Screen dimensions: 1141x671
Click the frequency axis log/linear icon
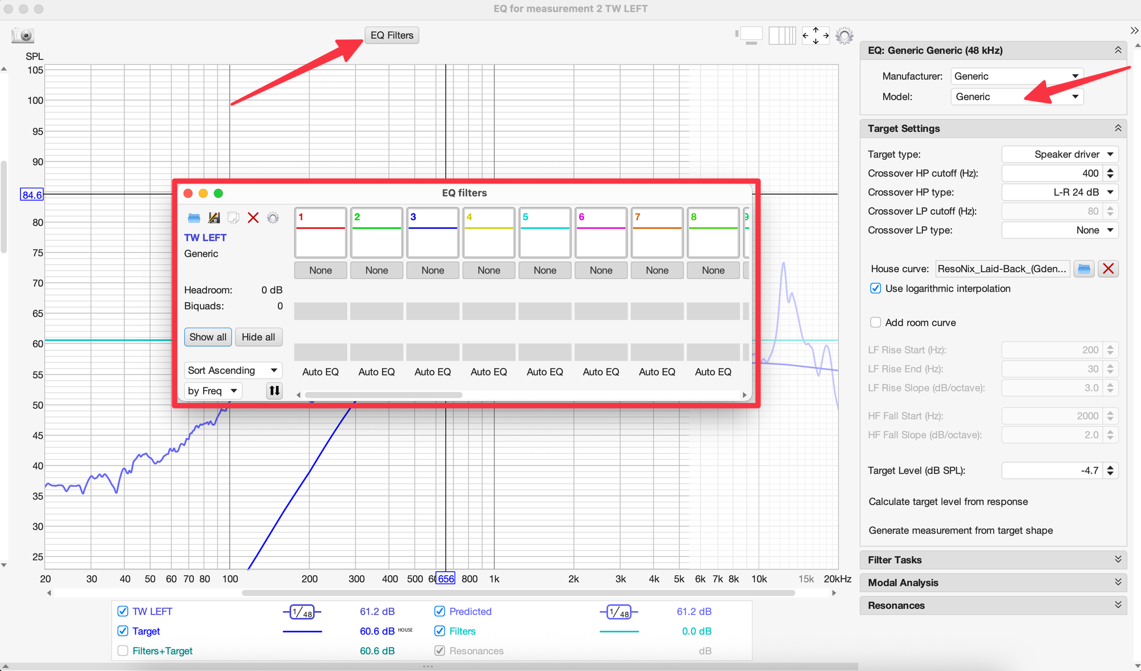tap(782, 35)
